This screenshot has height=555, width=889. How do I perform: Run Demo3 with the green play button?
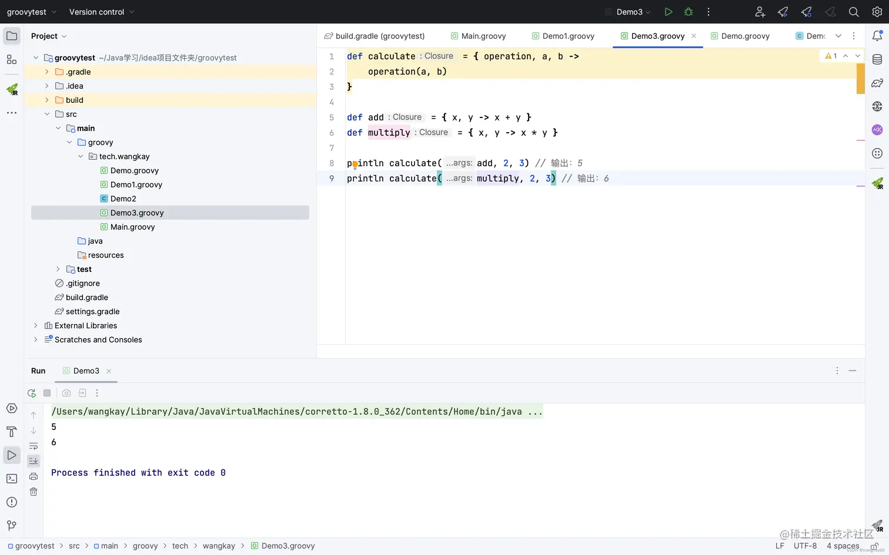pos(669,12)
